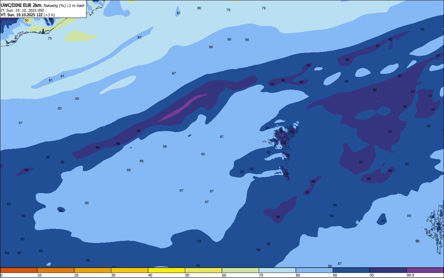Click the orange 10–20 legend swatch
Screen dimensions: 444x278
coord(55,270)
